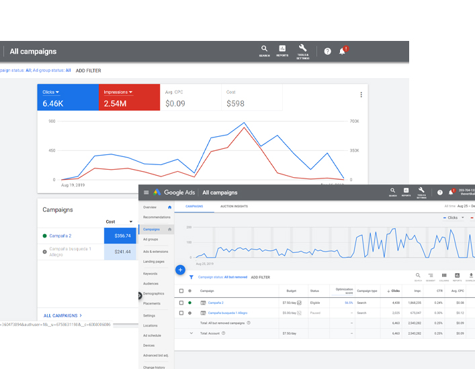Switch to Campaigns tab
Screen dimensions: 475x369
[194, 206]
